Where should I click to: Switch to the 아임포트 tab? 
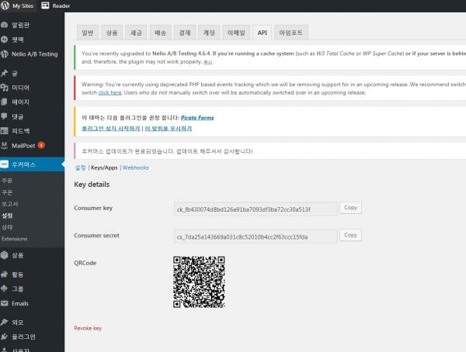tap(291, 33)
